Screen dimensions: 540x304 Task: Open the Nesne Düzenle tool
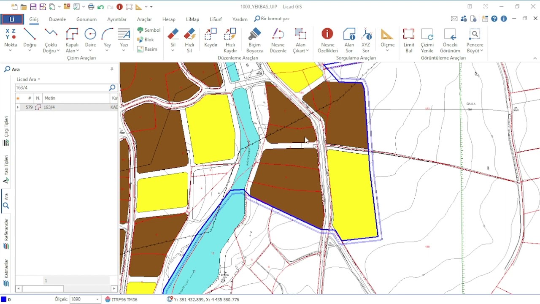click(278, 41)
